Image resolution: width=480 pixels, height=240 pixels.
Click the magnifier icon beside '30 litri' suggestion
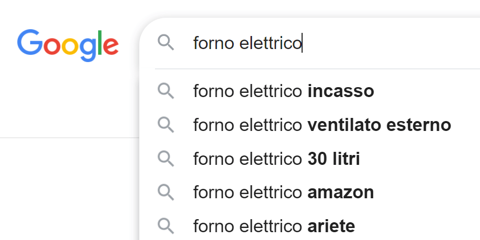(165, 159)
